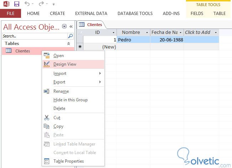Choose Rename from the context menu
Screen dimensions: 232x168
73,91
